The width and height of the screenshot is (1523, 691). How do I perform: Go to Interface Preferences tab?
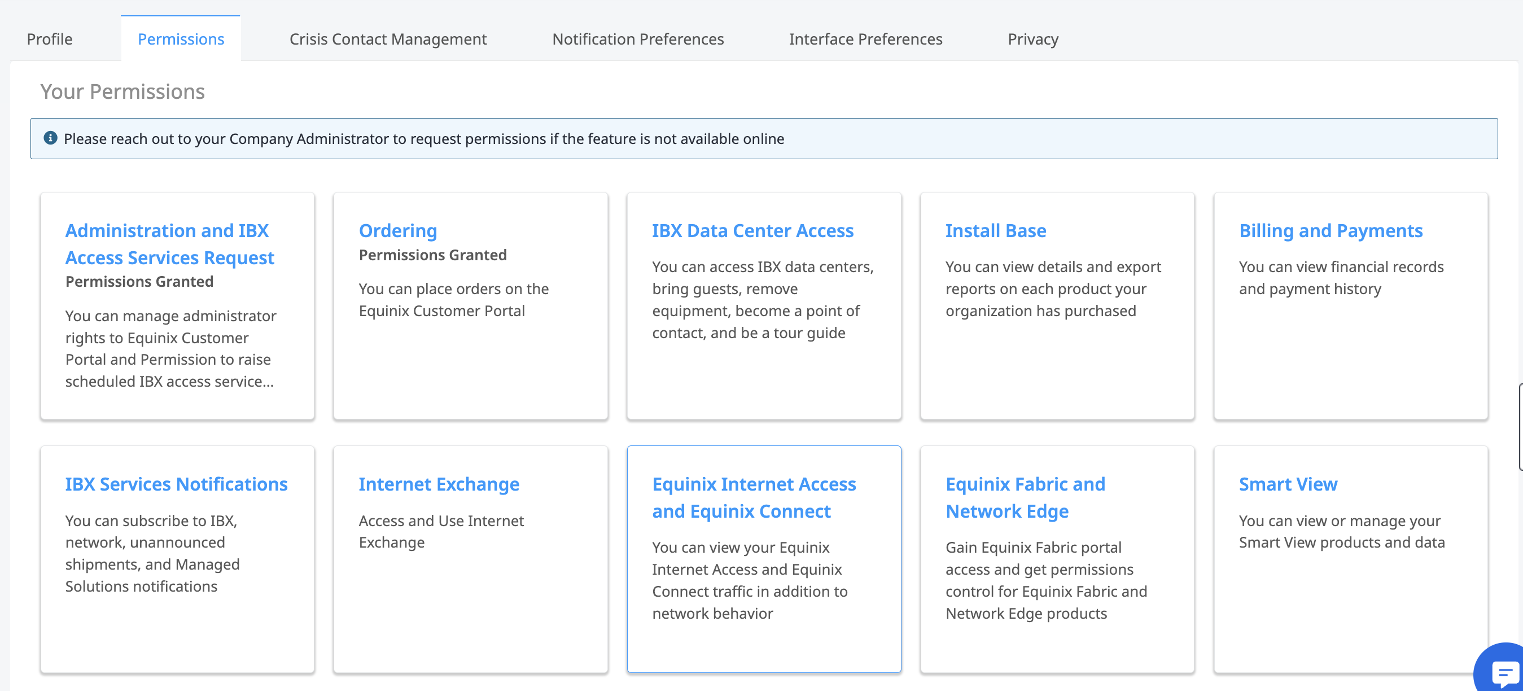coord(865,39)
